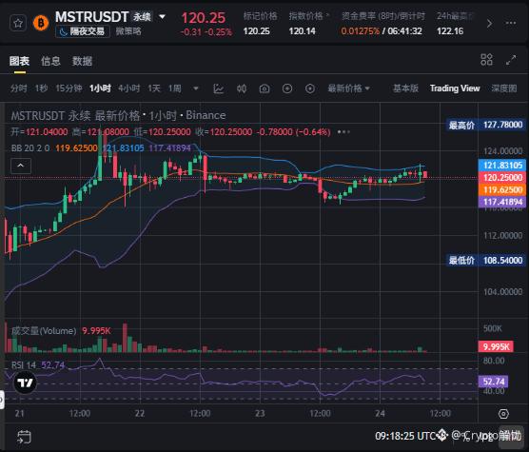
Task: Click the 最低价 108.54000 price label
Action: pos(486,261)
